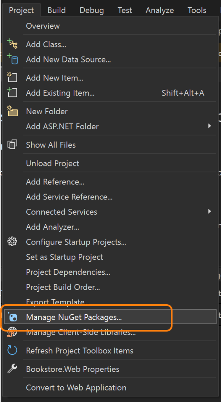Open Add ASP.NET Folder entry

tap(110, 126)
